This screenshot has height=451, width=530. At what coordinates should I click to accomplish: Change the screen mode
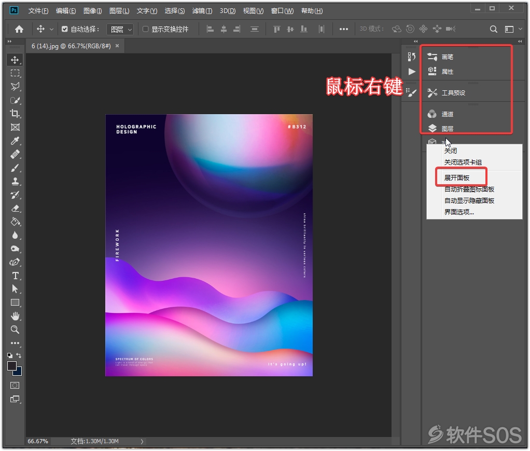[15, 399]
